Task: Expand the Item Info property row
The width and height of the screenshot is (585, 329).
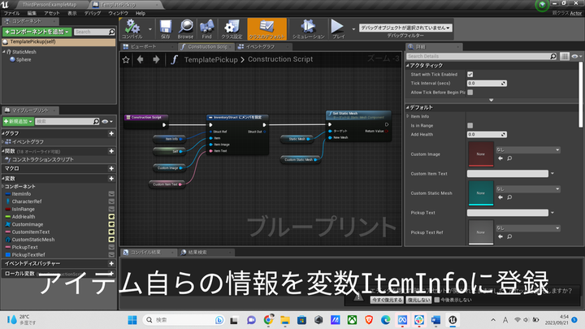Action: tap(407, 116)
